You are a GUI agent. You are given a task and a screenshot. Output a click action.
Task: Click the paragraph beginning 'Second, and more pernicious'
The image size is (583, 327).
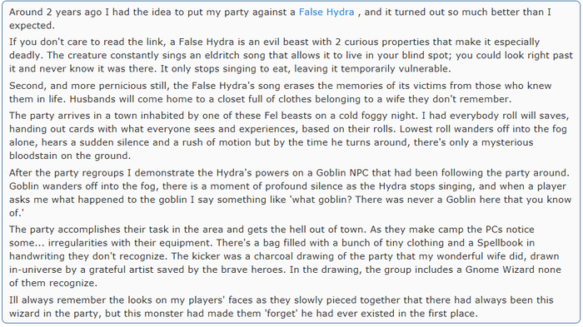tap(281, 92)
